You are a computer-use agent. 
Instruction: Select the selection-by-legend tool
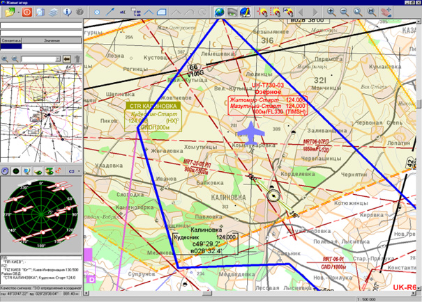click(x=288, y=12)
